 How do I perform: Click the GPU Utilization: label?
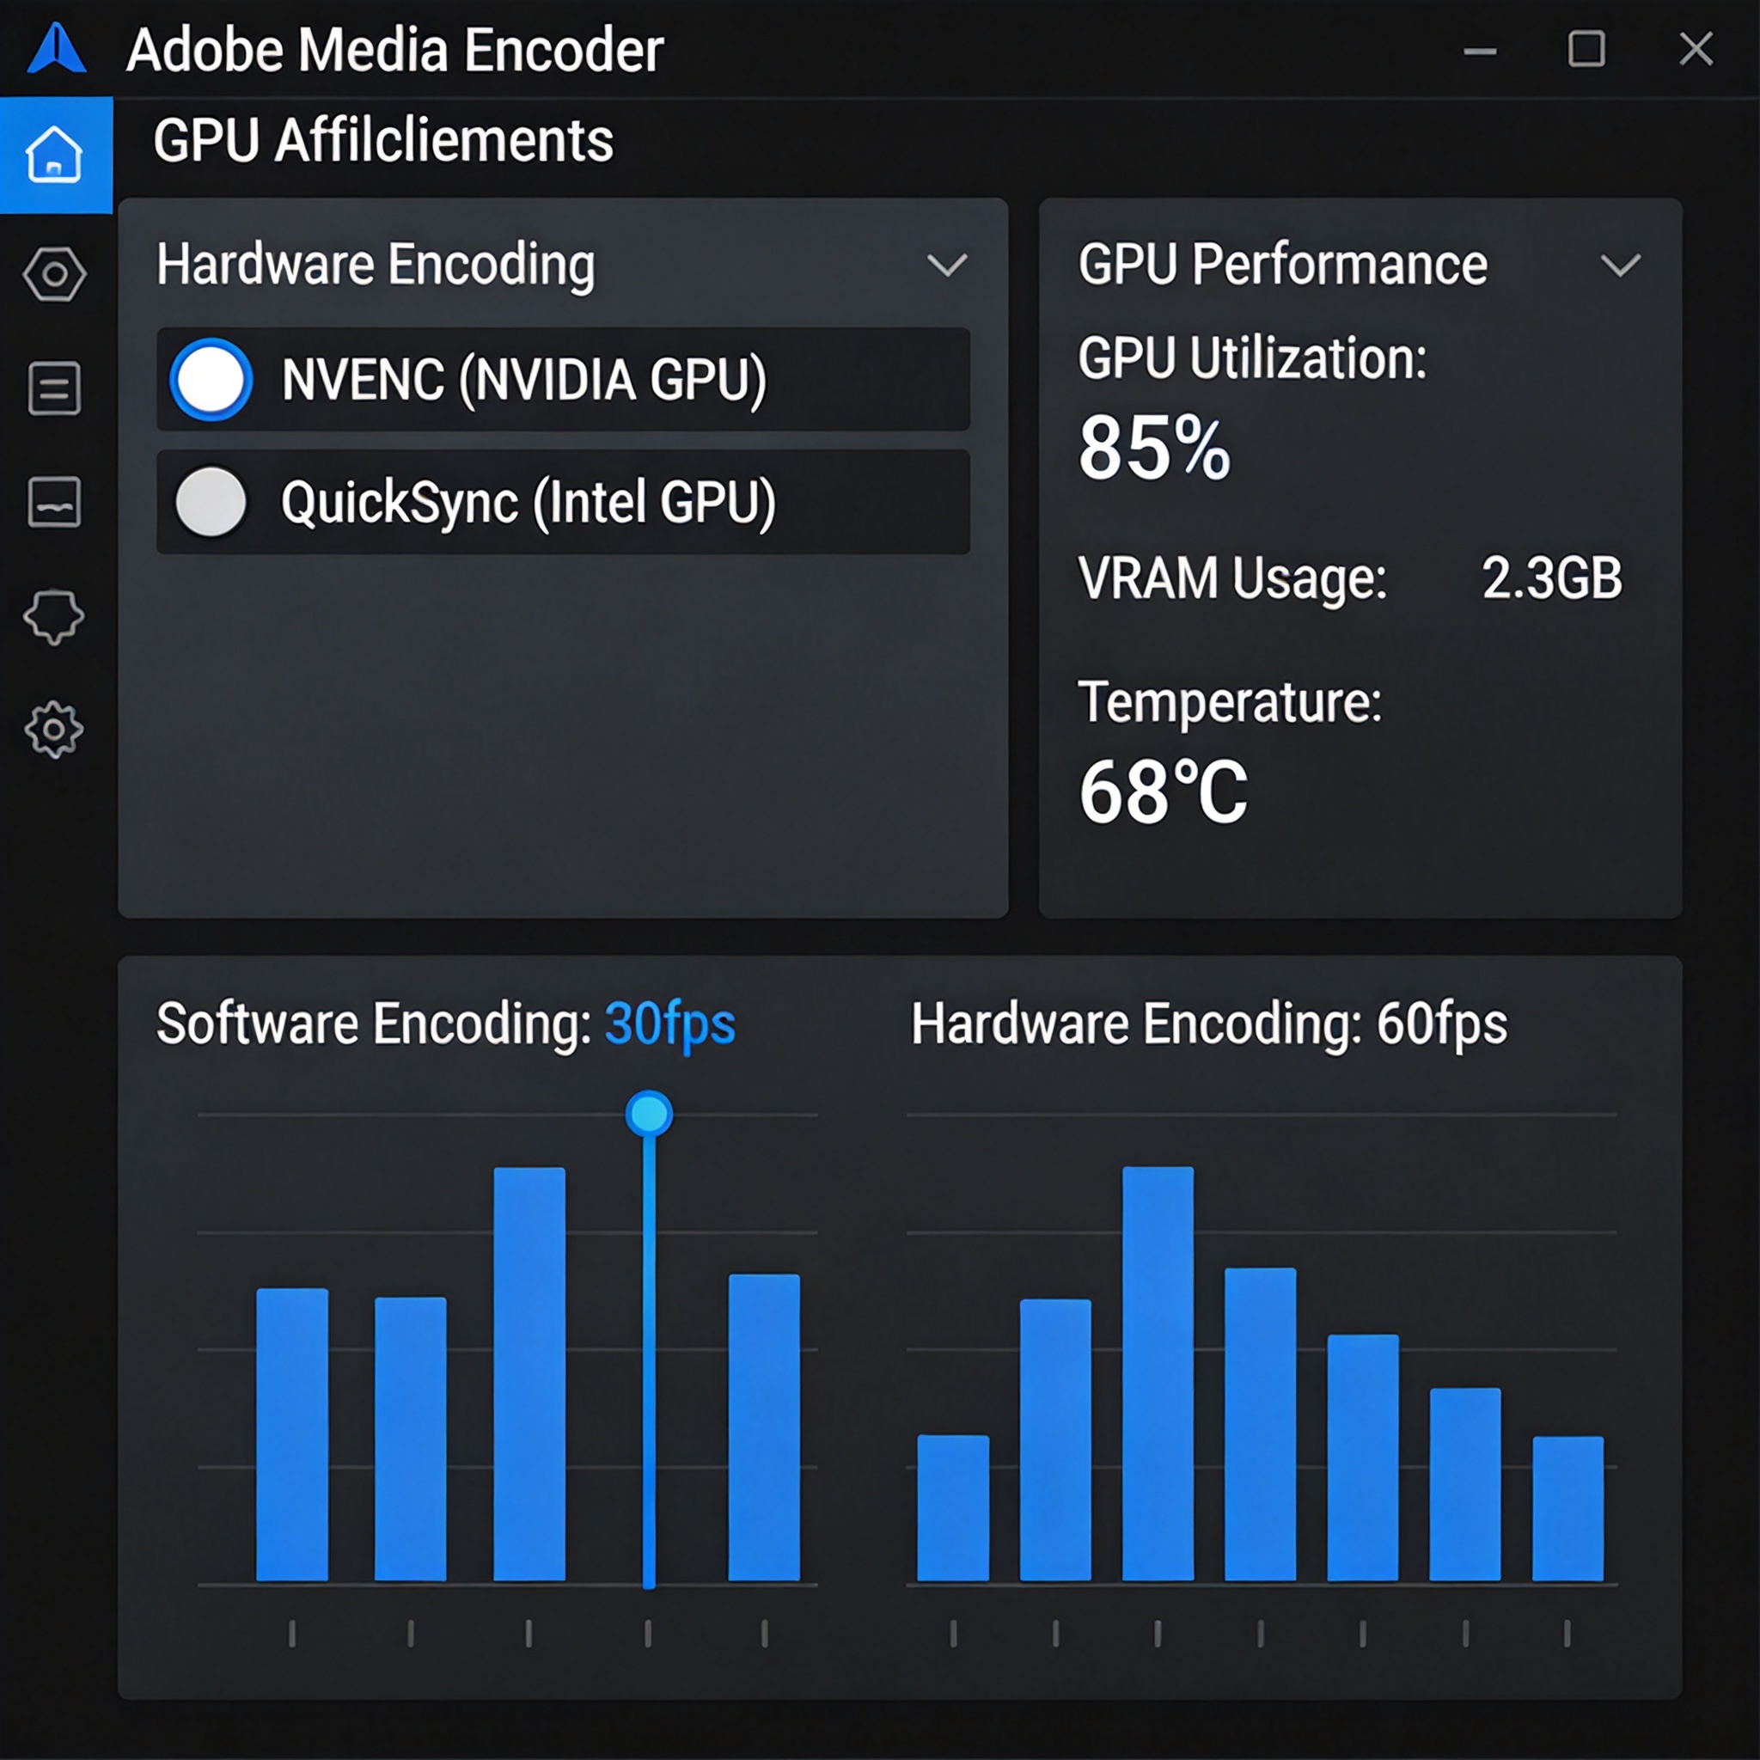tap(1253, 358)
